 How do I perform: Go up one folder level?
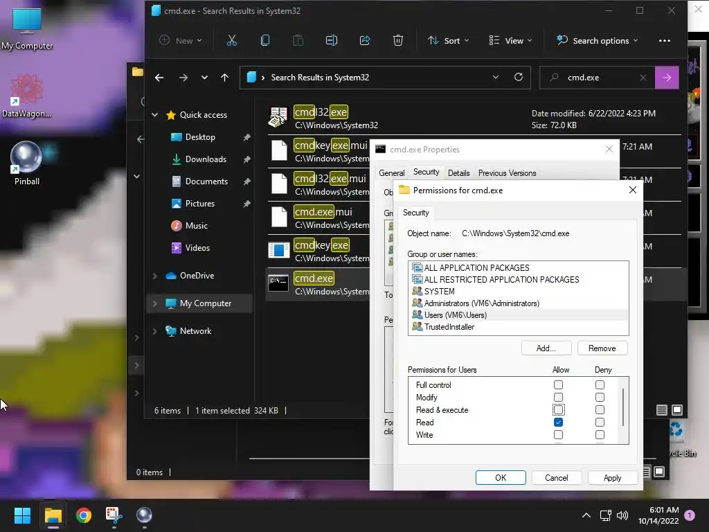pyautogui.click(x=225, y=78)
